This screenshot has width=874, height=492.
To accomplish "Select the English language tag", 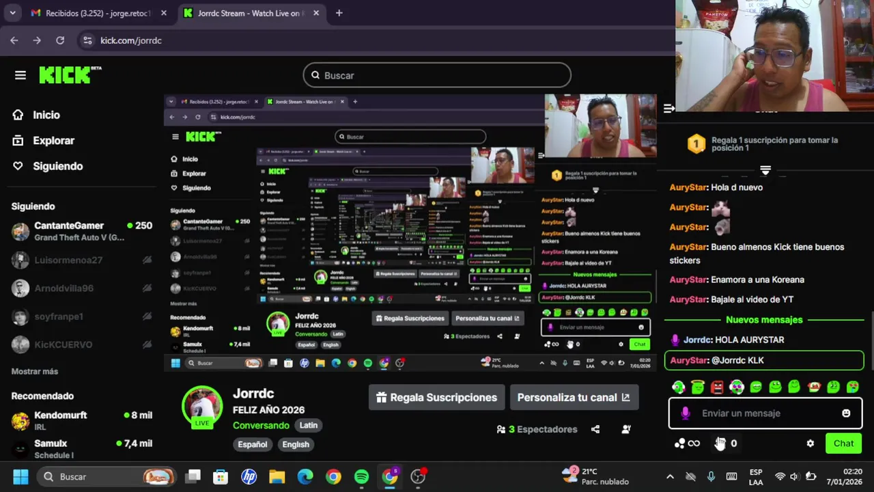I will [296, 444].
